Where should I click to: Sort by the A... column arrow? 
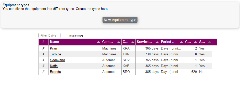point(209,42)
